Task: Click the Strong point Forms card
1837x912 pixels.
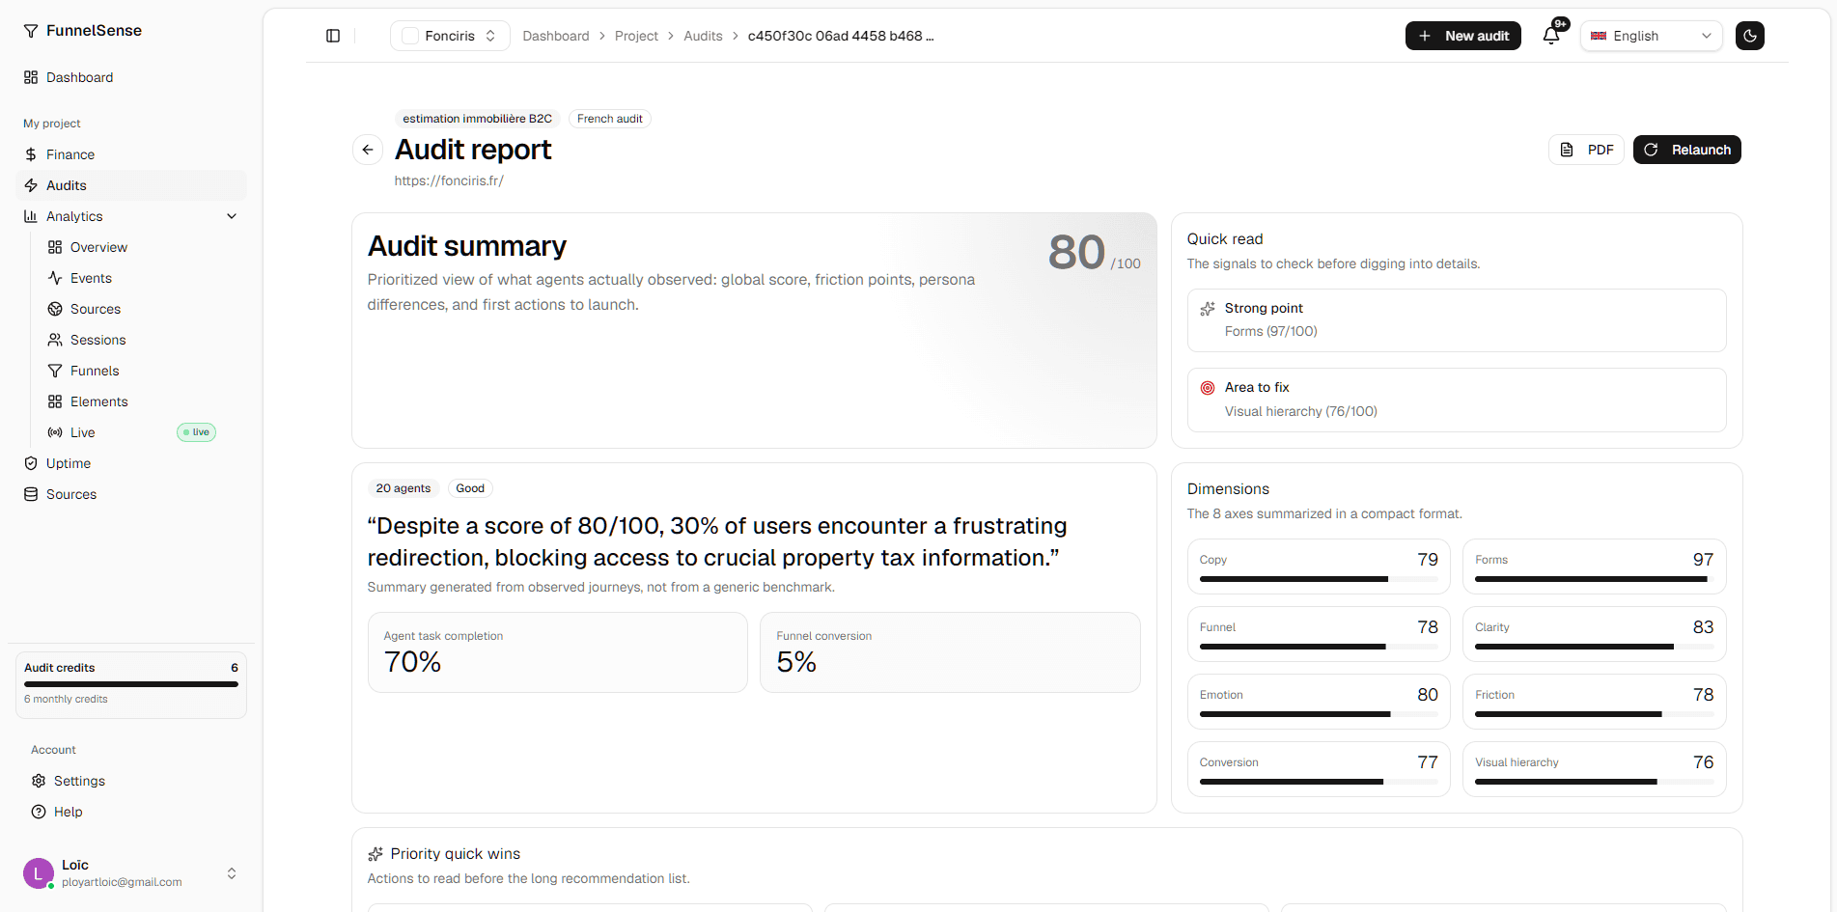Action: (1457, 320)
